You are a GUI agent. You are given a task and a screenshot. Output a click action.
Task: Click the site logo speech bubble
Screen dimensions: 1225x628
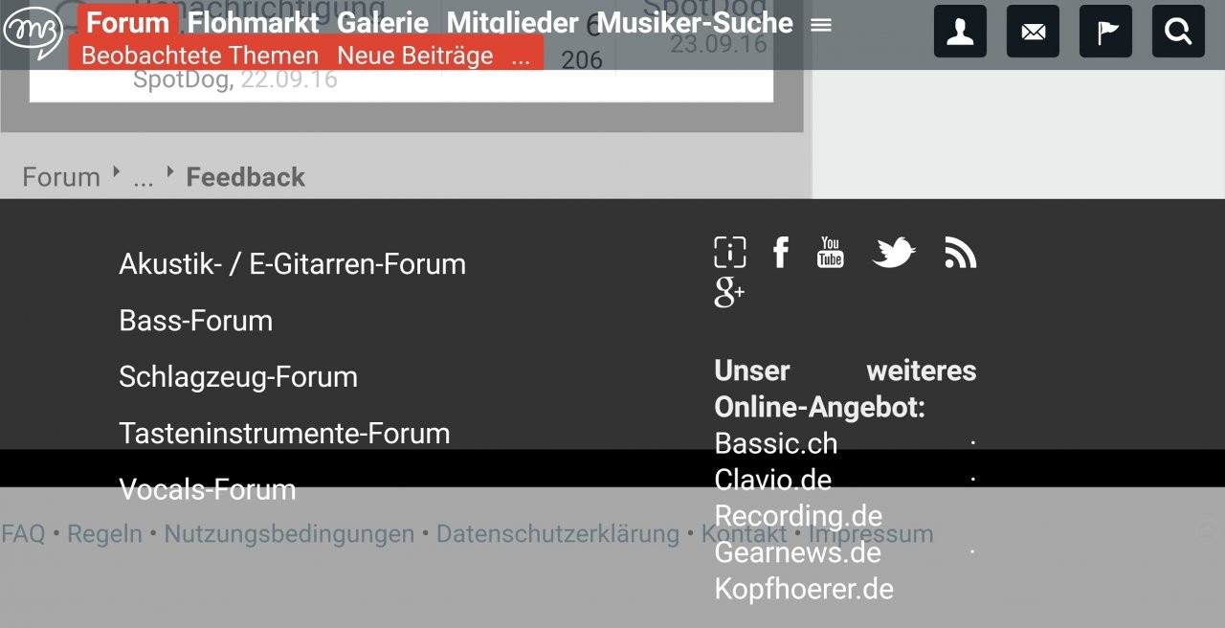[32, 31]
